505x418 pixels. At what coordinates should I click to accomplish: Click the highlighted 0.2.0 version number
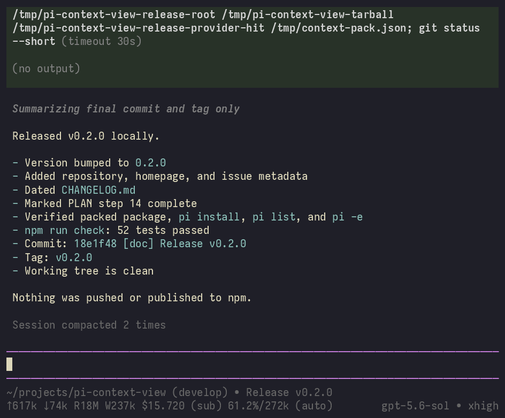pos(151,163)
